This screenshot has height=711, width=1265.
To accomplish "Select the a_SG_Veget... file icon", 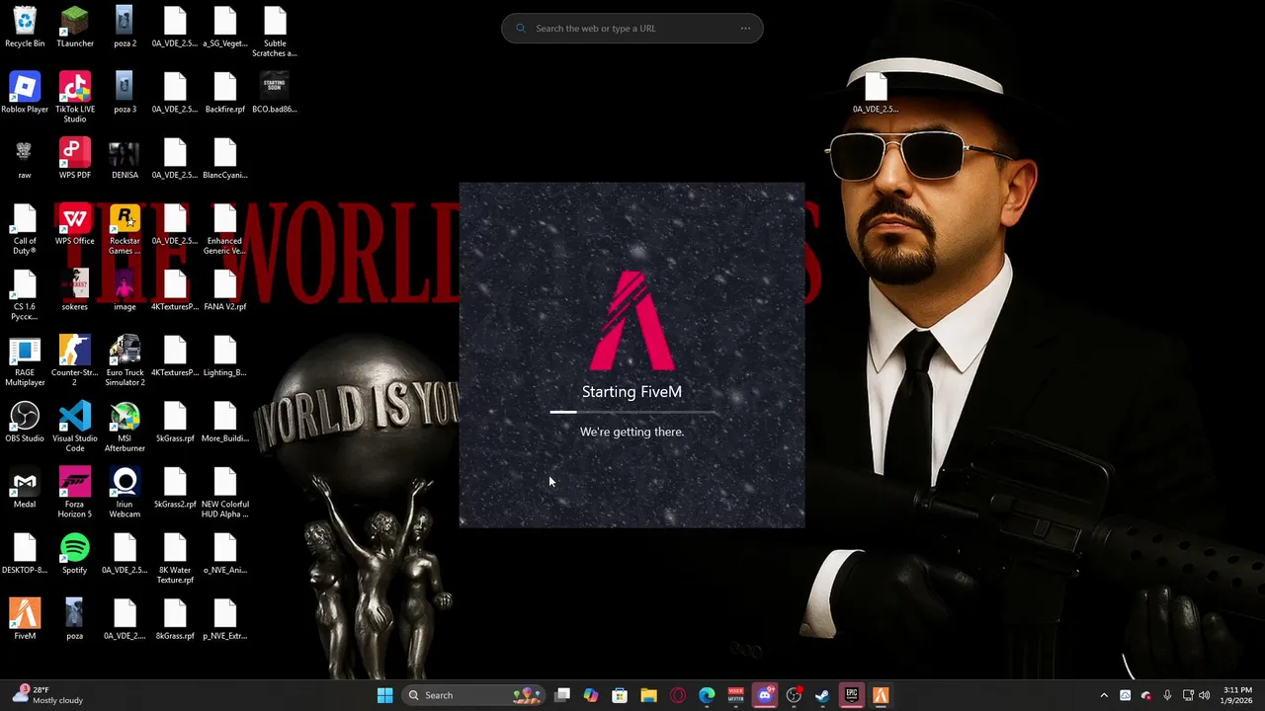I will point(225,28).
